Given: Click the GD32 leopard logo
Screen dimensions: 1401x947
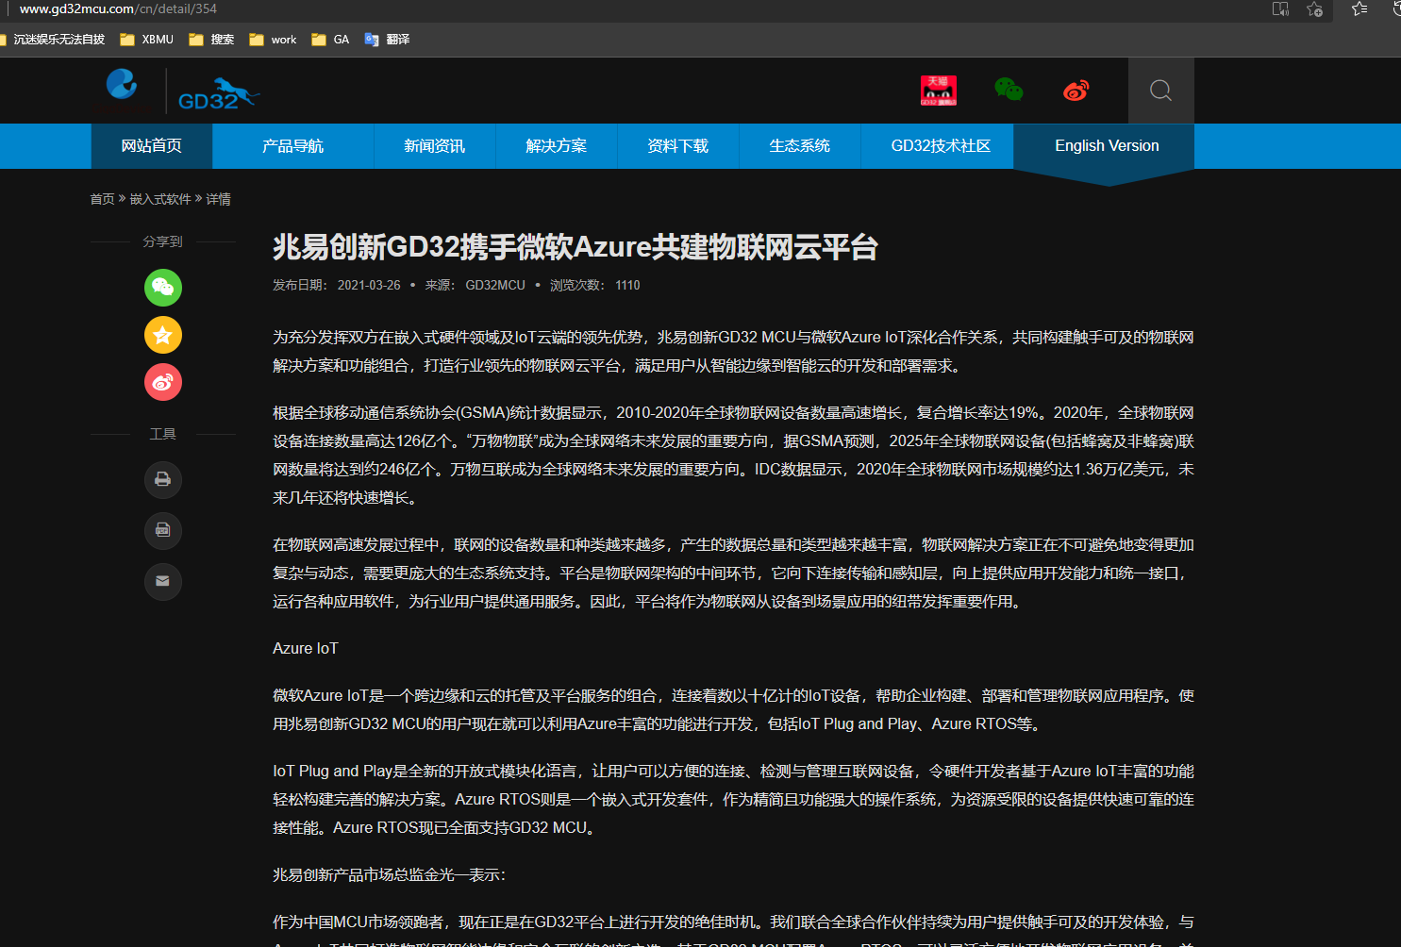Looking at the screenshot, I should click(219, 94).
